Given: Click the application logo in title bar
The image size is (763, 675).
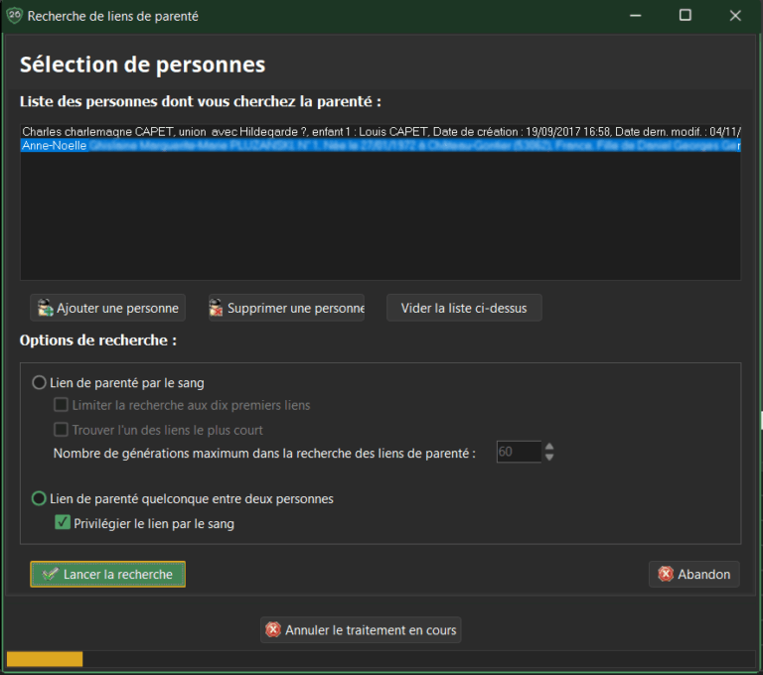Looking at the screenshot, I should click(14, 16).
